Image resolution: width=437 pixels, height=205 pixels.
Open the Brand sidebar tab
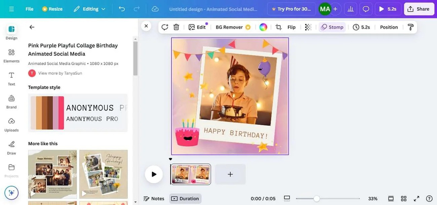(11, 102)
